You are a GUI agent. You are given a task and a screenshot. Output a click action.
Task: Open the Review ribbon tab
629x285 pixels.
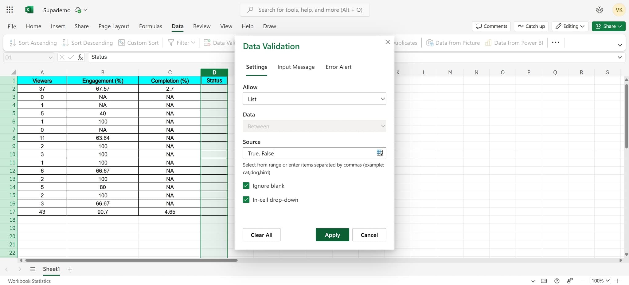click(x=201, y=26)
